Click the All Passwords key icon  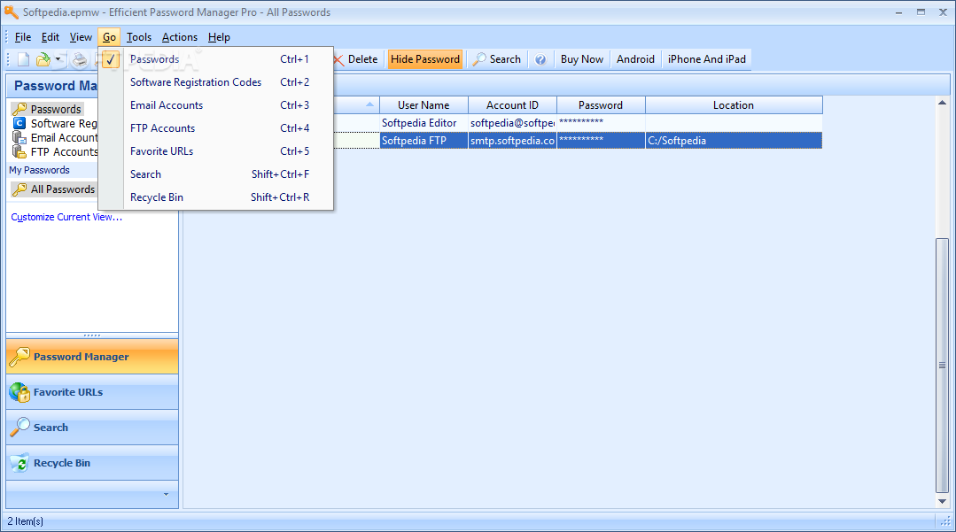[x=19, y=189]
